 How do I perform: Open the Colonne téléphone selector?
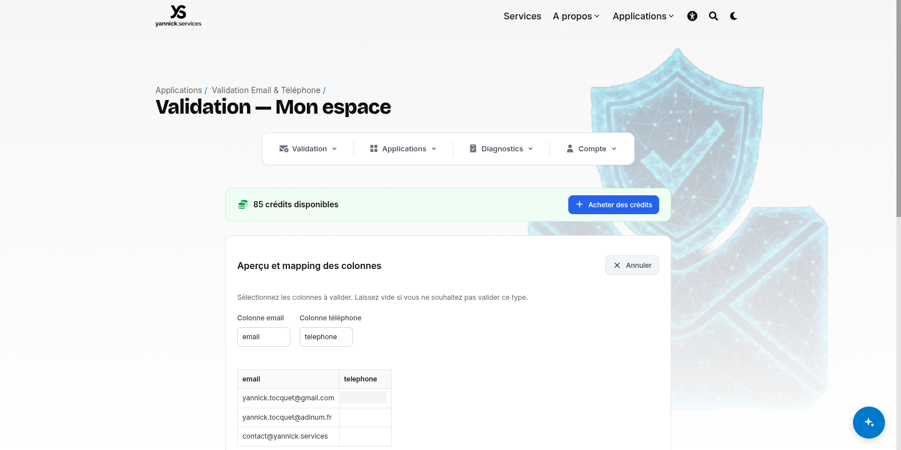(x=326, y=337)
